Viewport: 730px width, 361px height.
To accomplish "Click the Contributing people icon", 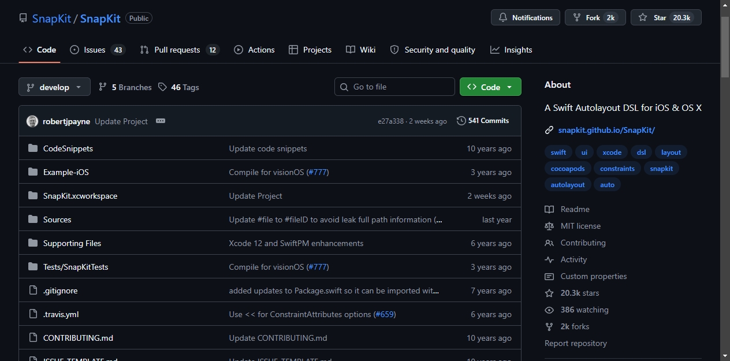I will [549, 243].
